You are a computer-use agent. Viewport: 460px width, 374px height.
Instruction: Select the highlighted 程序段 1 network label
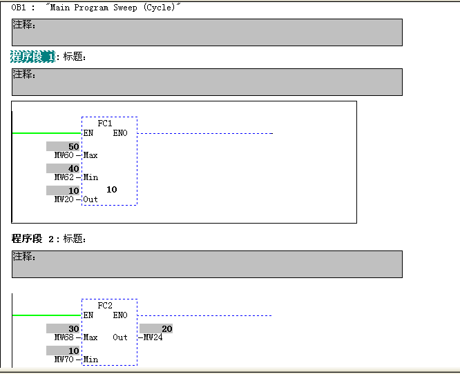(32, 57)
